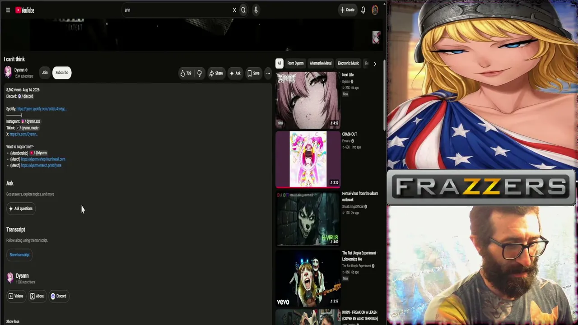The image size is (578, 325).
Task: Go to the YouTube home logo
Action: click(25, 10)
